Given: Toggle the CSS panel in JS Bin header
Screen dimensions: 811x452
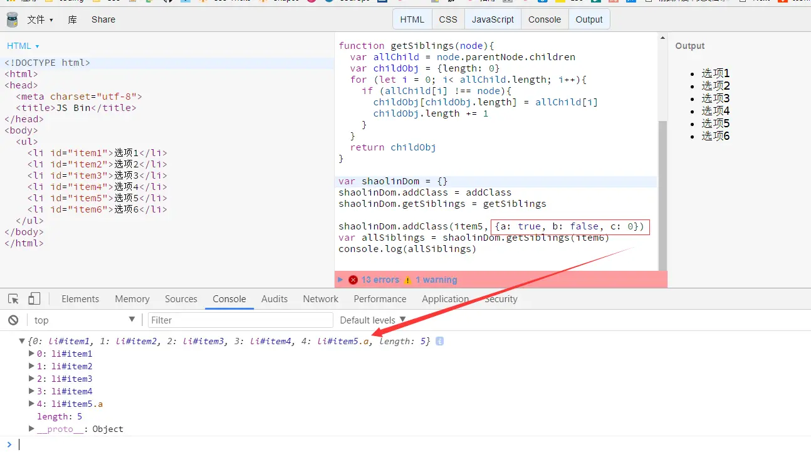Looking at the screenshot, I should (x=448, y=19).
